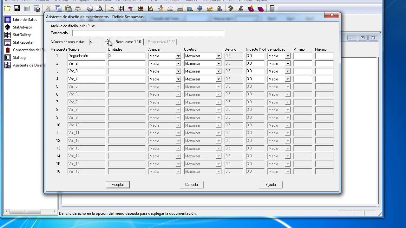Open Sensibilidad dropdown for response 1
This screenshot has width=406, height=228.
[x=288, y=56]
